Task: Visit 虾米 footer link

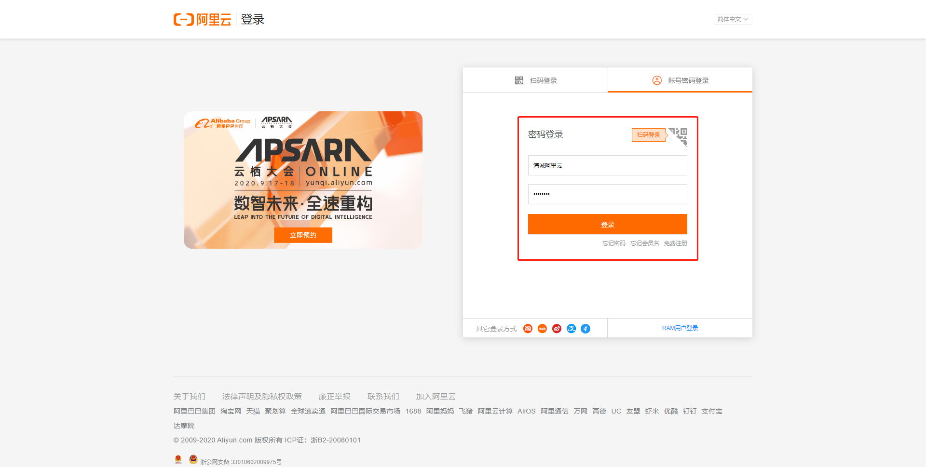Action: 652,411
